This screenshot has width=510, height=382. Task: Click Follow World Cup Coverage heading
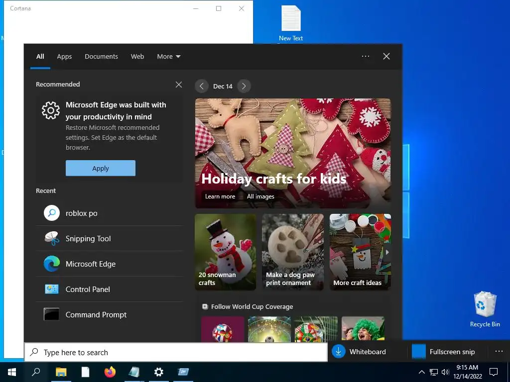[252, 306]
